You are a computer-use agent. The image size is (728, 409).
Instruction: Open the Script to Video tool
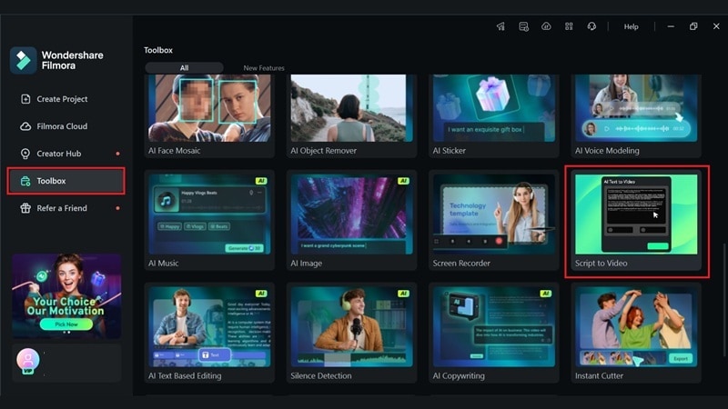click(636, 220)
